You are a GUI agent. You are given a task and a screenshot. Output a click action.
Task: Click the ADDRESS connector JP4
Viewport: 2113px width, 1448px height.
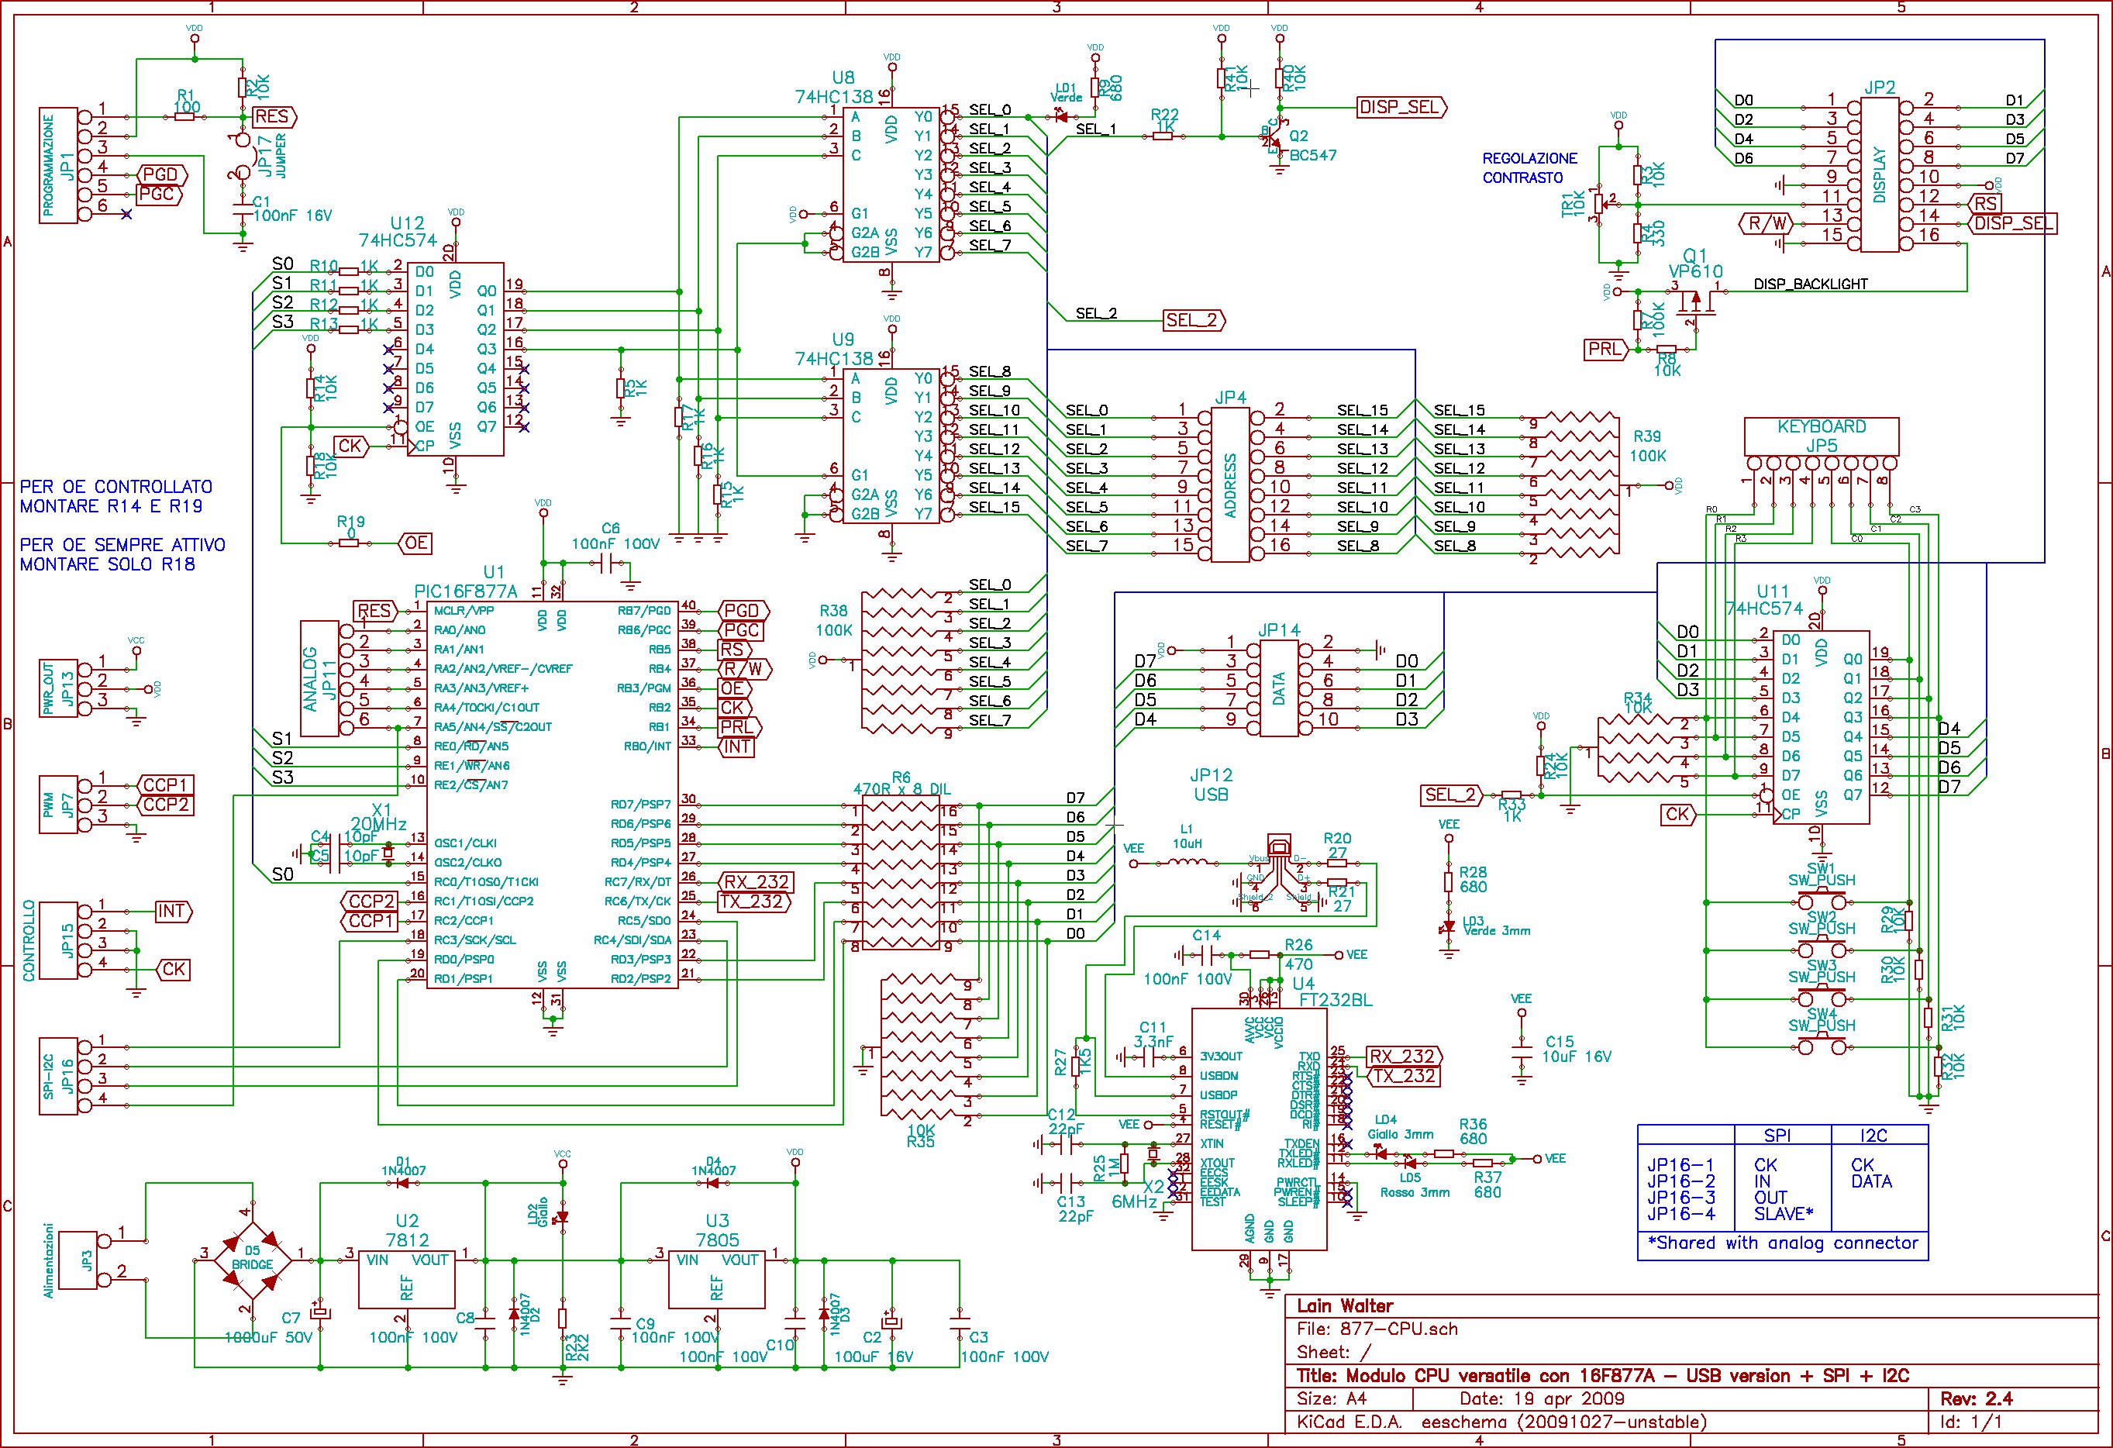[x=1231, y=484]
